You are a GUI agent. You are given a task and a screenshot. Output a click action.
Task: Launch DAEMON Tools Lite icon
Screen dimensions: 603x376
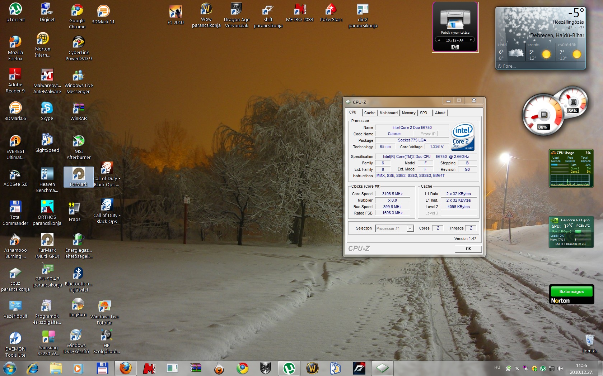click(15, 344)
